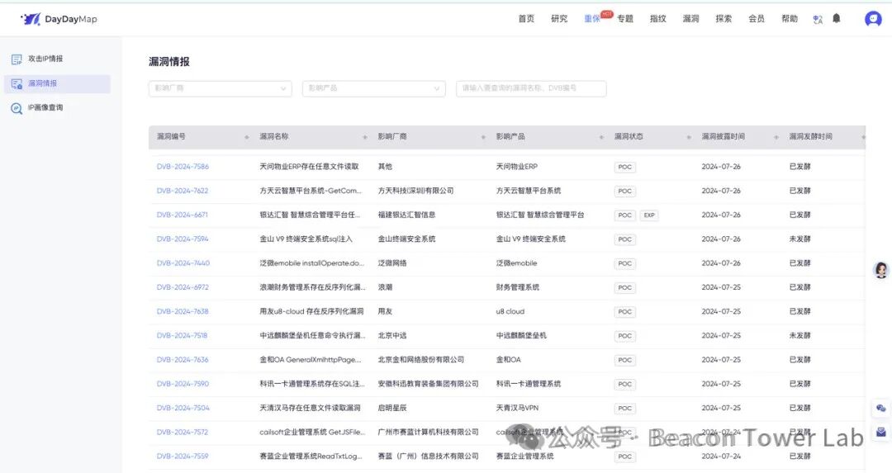The width and height of the screenshot is (892, 473).
Task: Sort by the 漏洞状态 column arrows
Action: pyautogui.click(x=688, y=137)
